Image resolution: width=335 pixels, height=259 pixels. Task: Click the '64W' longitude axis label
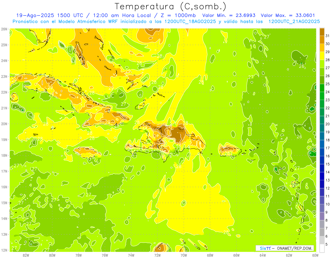(x=263, y=255)
